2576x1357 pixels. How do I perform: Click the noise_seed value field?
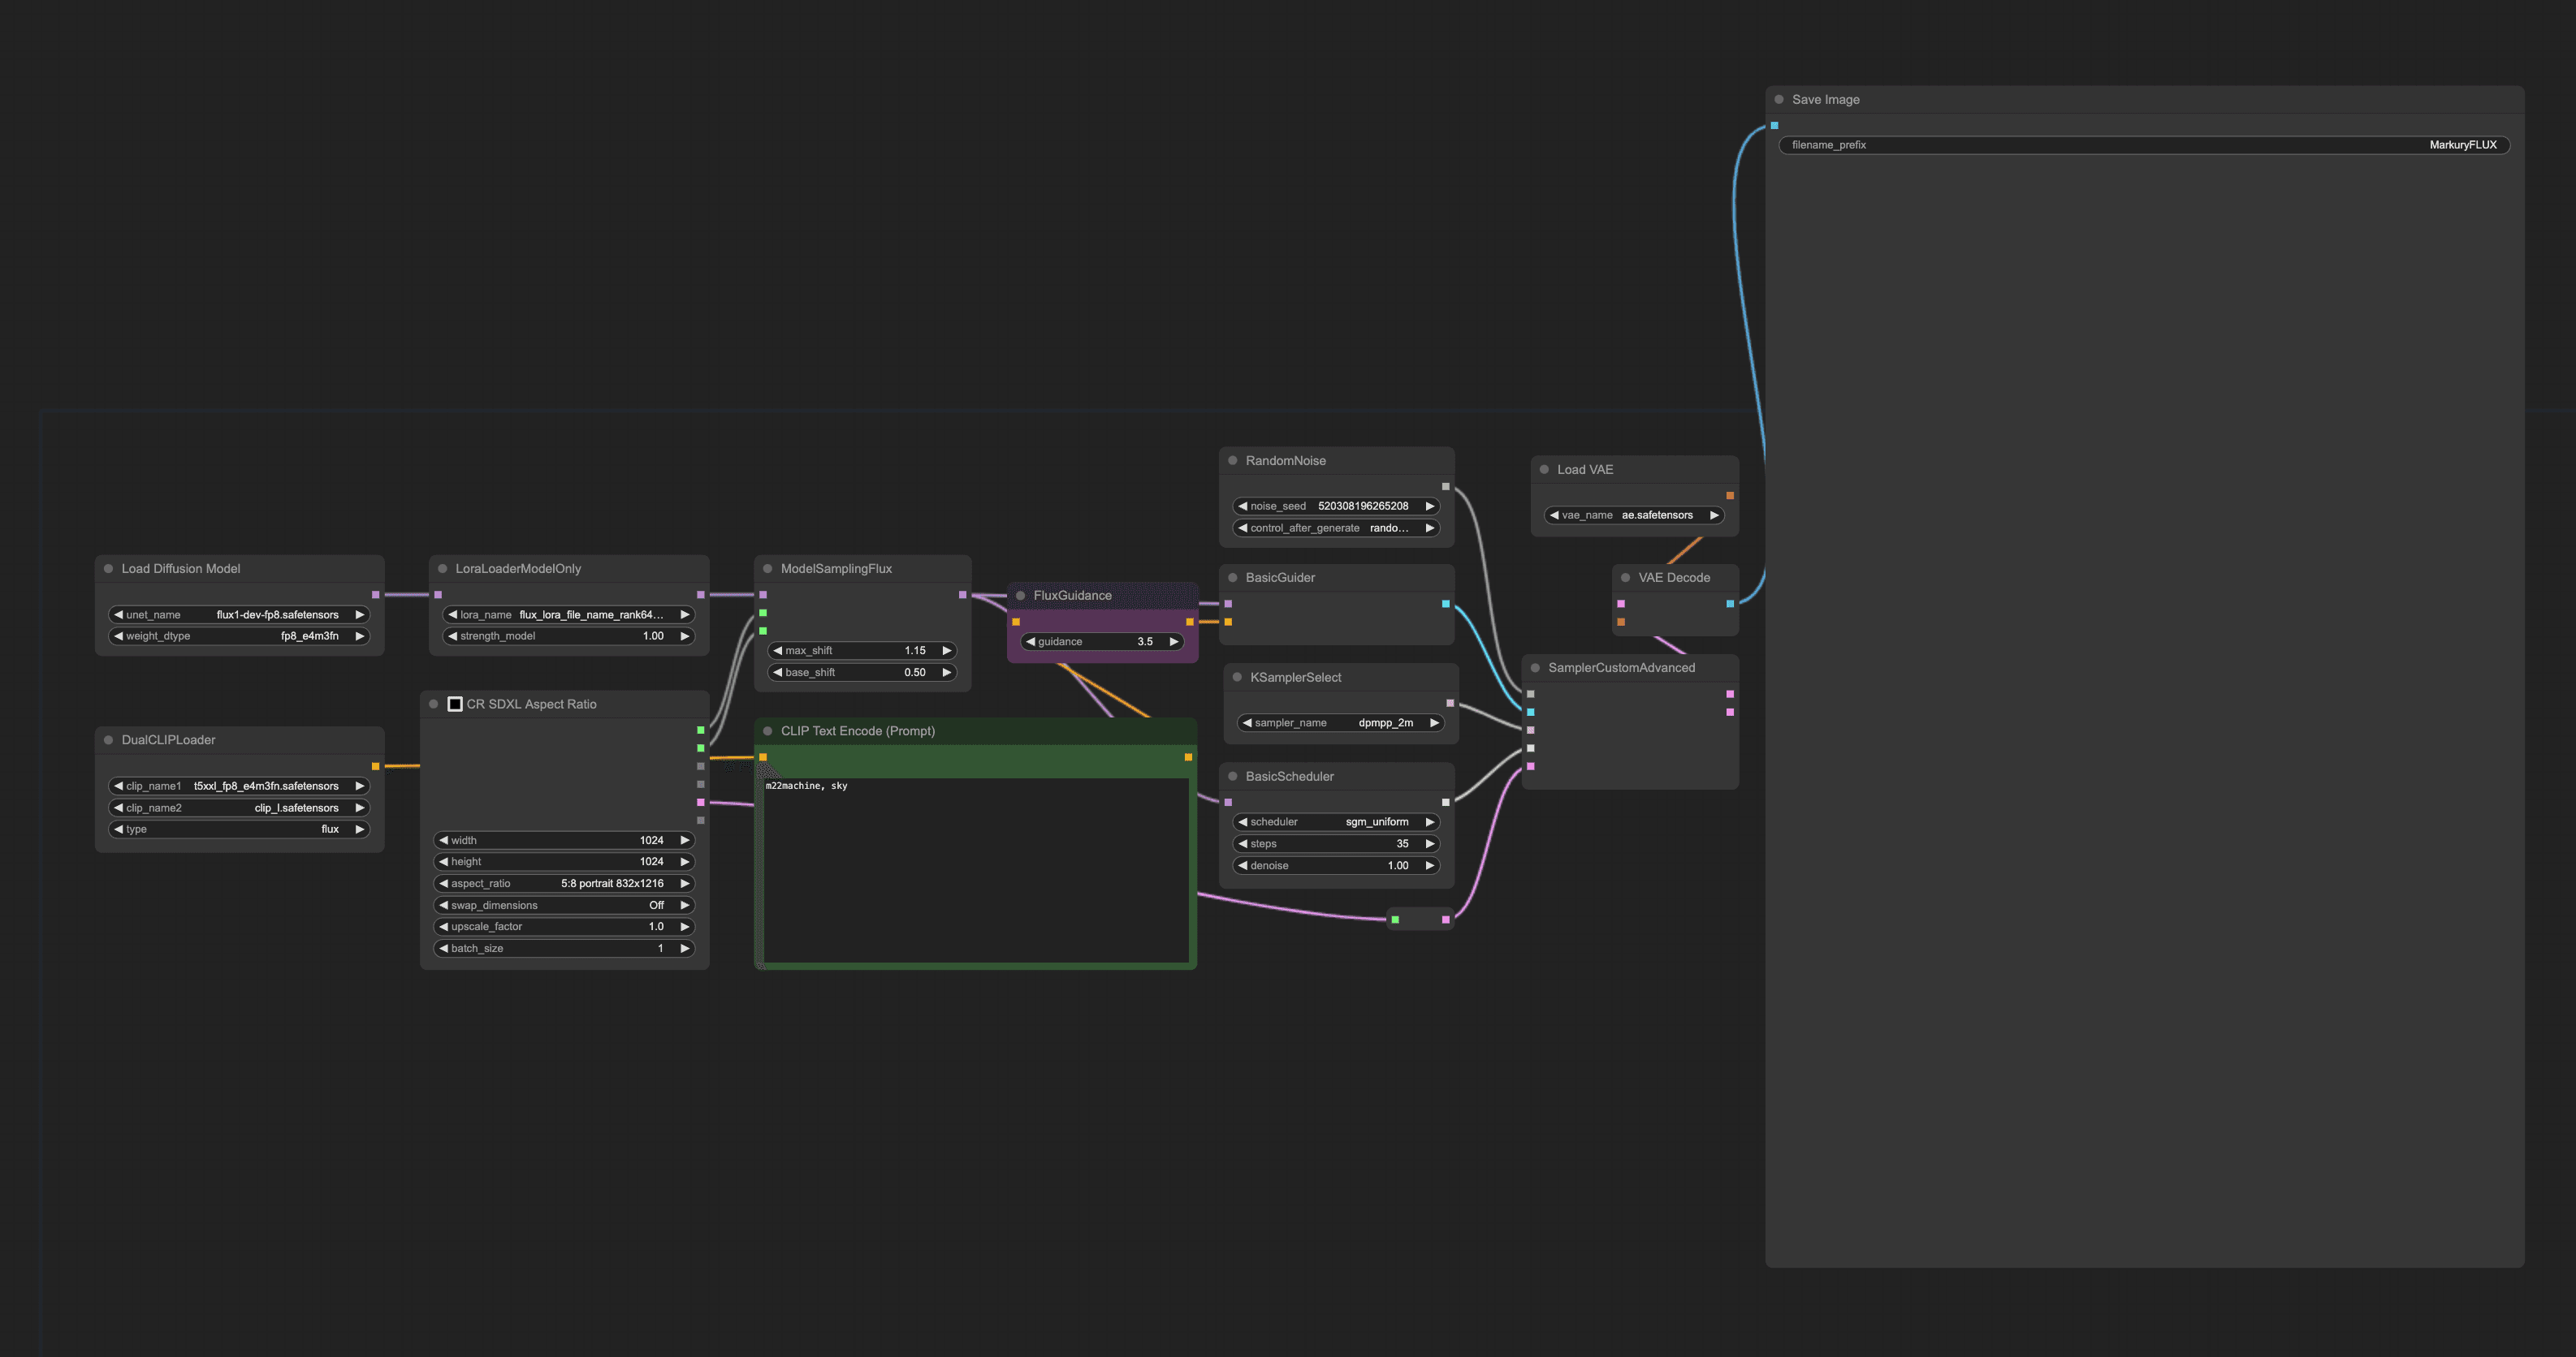(1336, 506)
